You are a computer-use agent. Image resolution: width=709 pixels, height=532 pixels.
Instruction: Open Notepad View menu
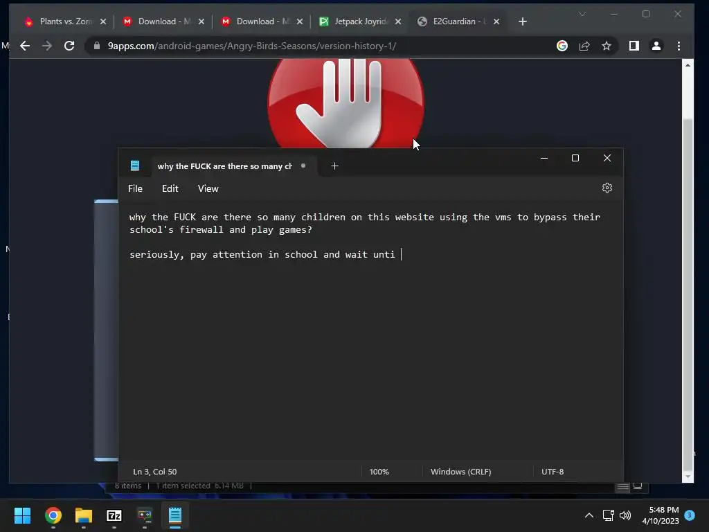tap(208, 188)
